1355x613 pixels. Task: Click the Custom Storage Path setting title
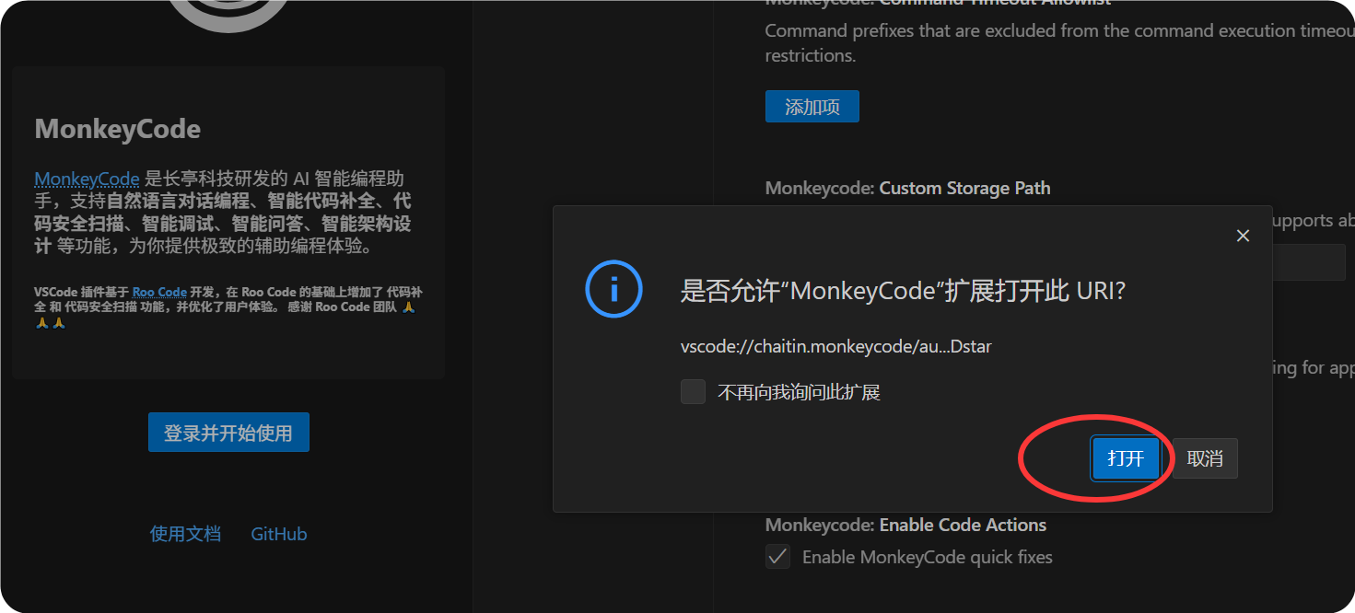click(907, 188)
